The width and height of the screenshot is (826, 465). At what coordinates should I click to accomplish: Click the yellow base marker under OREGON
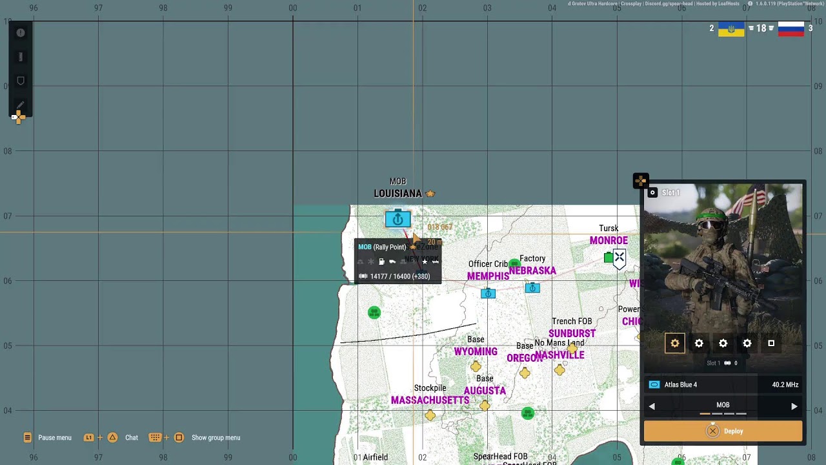(x=524, y=373)
